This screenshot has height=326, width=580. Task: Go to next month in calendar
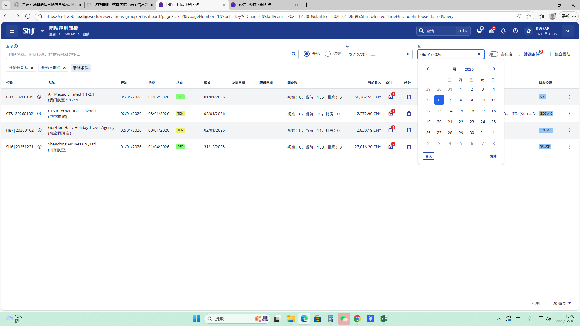(x=494, y=69)
